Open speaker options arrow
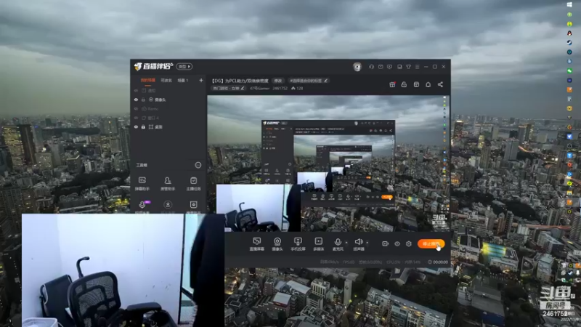This screenshot has height=327, width=581. (x=367, y=243)
